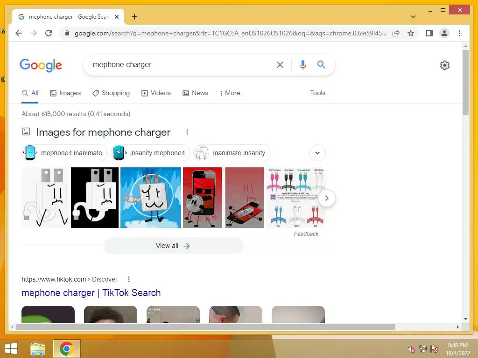The width and height of the screenshot is (478, 358).
Task: Click the vertical scrollbar thumb
Action: 465,82
